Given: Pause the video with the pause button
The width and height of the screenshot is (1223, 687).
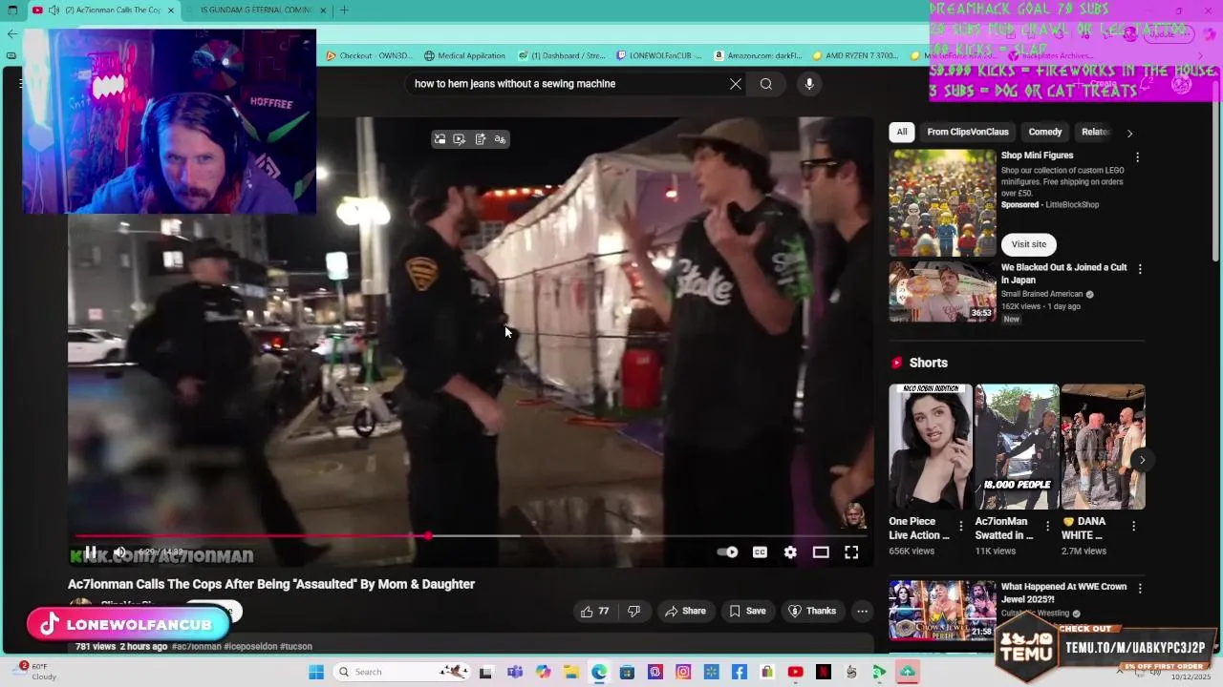Looking at the screenshot, I should pos(91,552).
